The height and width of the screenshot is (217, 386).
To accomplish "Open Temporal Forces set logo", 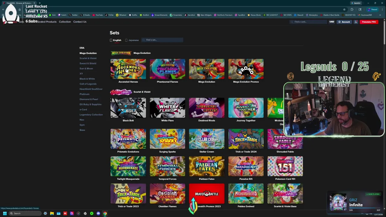I will click(x=167, y=166).
